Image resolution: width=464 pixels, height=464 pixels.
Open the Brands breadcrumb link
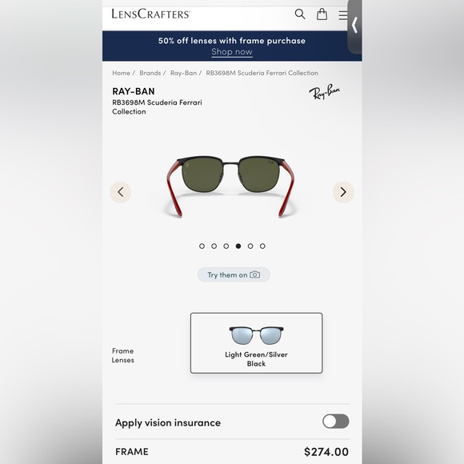pyautogui.click(x=150, y=73)
